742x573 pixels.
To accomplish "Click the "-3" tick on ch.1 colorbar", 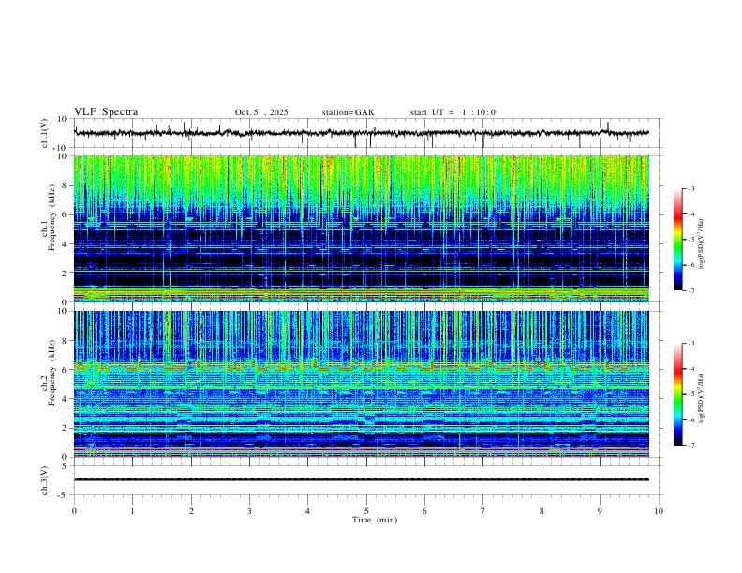I will click(x=690, y=188).
